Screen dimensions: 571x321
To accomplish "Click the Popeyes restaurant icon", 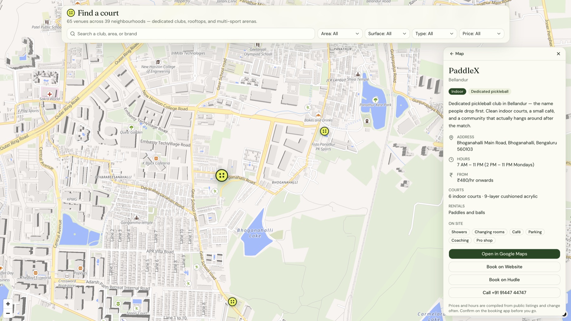I will tap(80, 268).
